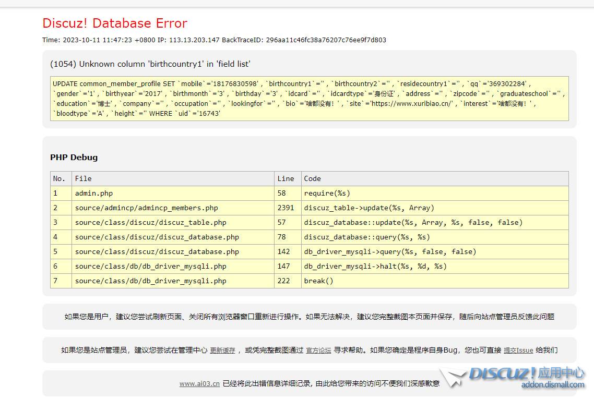Image resolution: width=594 pixels, height=398 pixels.
Task: Click the Unknown column 'birthcountry1' error message
Action: [150, 64]
